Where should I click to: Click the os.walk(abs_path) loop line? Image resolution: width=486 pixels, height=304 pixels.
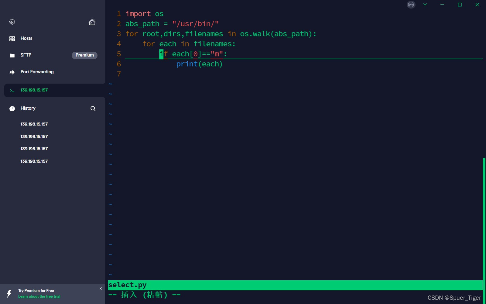click(221, 34)
